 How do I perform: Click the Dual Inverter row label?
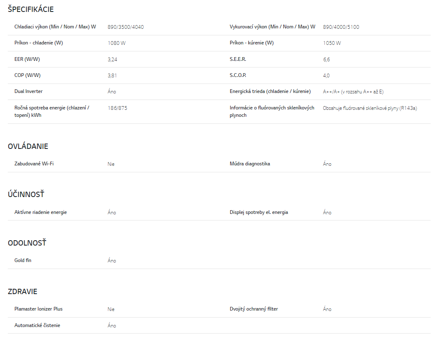(28, 91)
